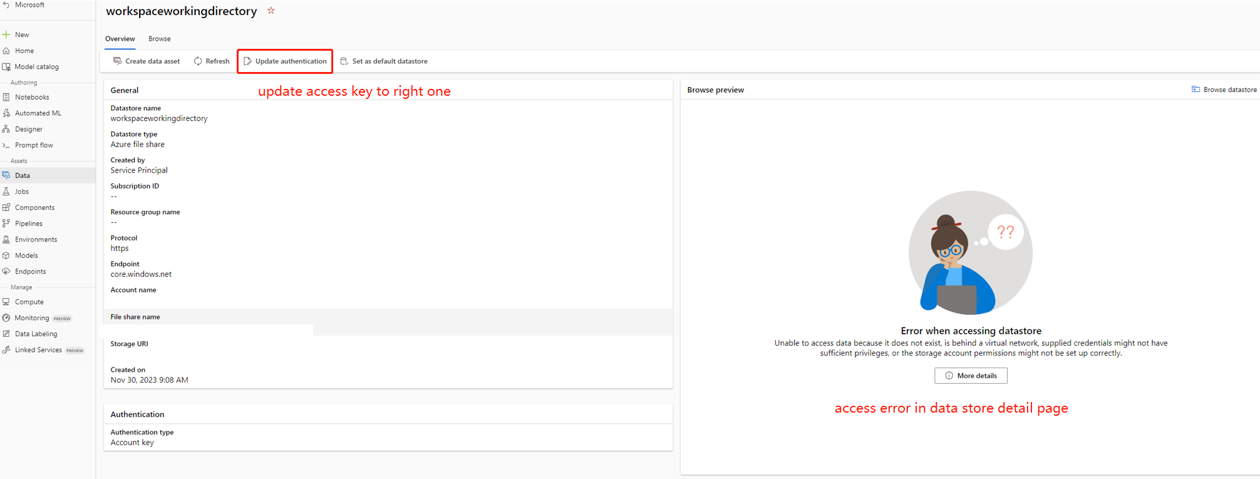Click the Compute monitor icon
The image size is (1260, 479).
click(x=6, y=302)
